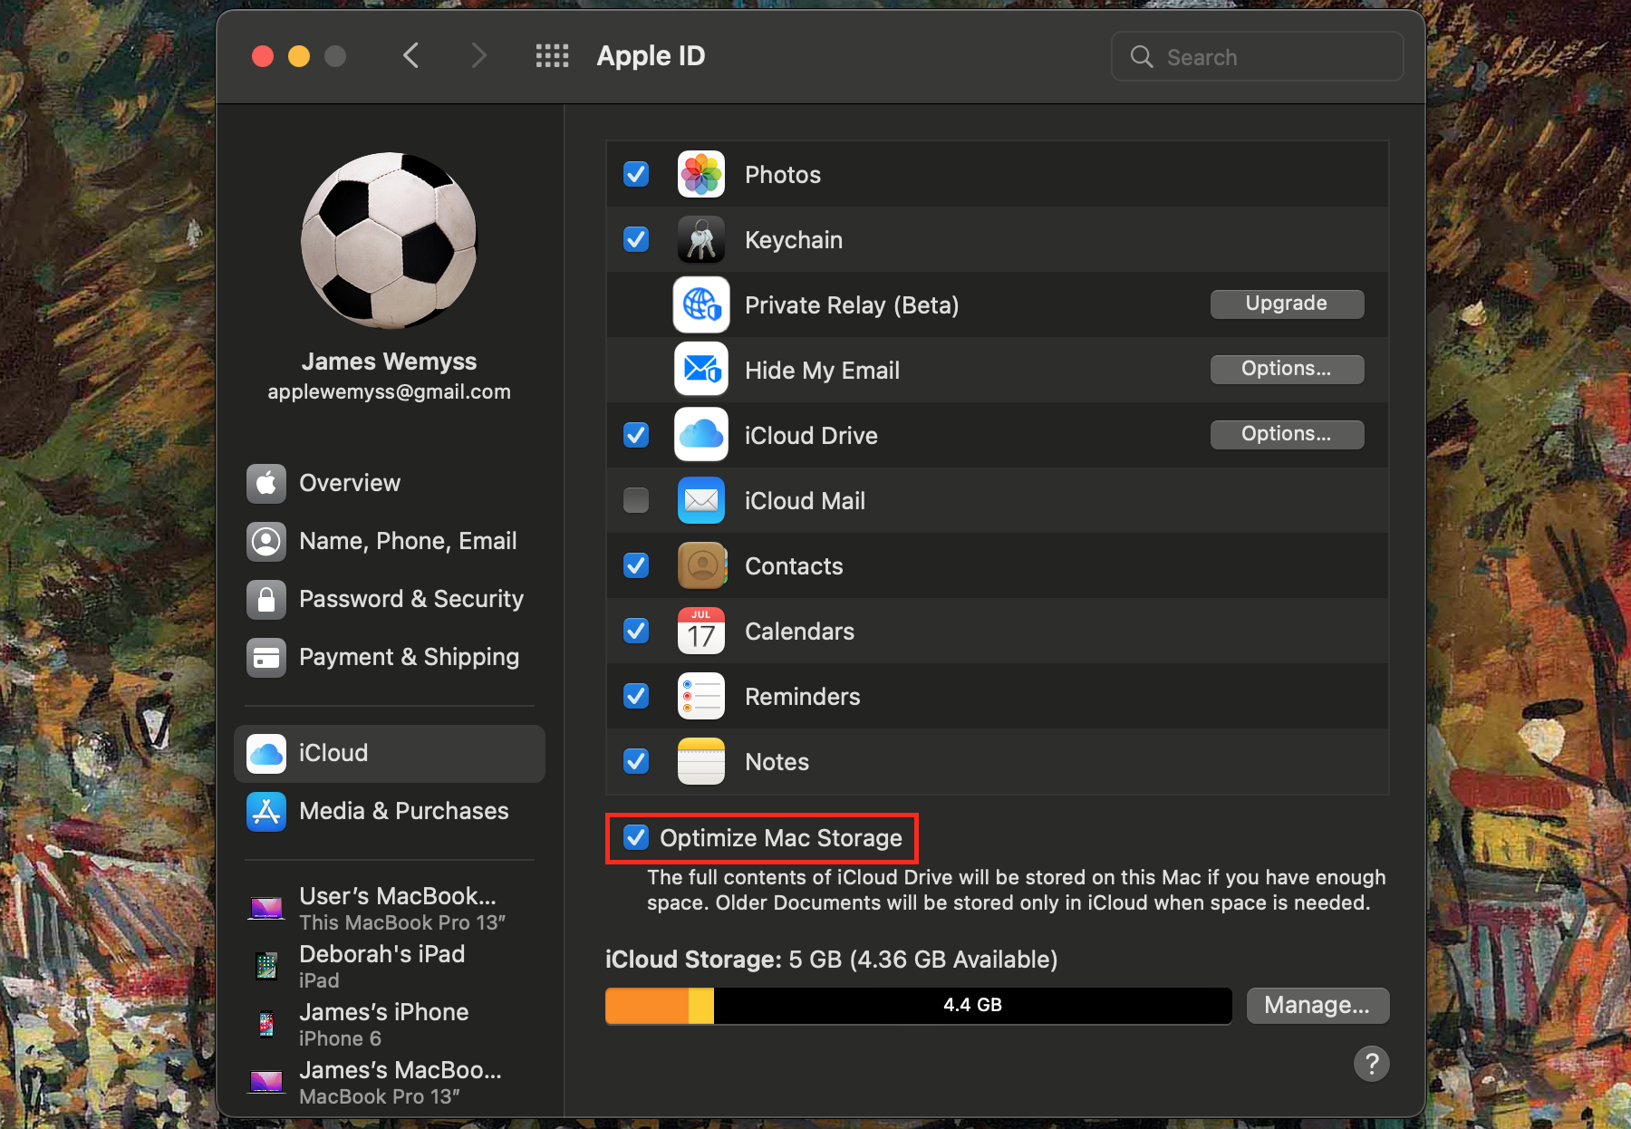Focus the Search field
The height and width of the screenshot is (1129, 1631).
click(1258, 56)
